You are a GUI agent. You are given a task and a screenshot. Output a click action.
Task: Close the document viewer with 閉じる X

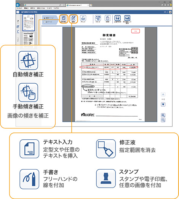[x=170, y=12]
